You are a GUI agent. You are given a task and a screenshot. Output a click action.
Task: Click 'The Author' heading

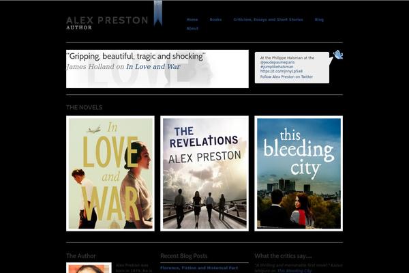(81, 256)
